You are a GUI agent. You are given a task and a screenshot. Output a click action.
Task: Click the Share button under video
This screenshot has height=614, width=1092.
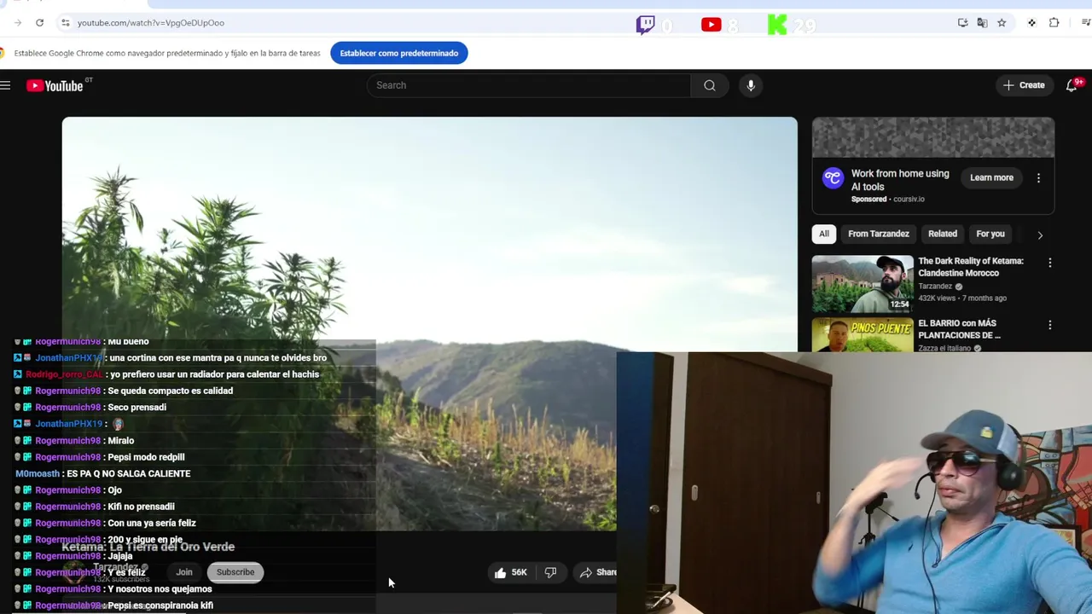(597, 572)
